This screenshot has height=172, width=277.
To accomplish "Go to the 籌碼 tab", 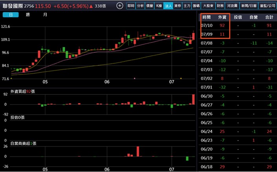I will (x=196, y=6).
